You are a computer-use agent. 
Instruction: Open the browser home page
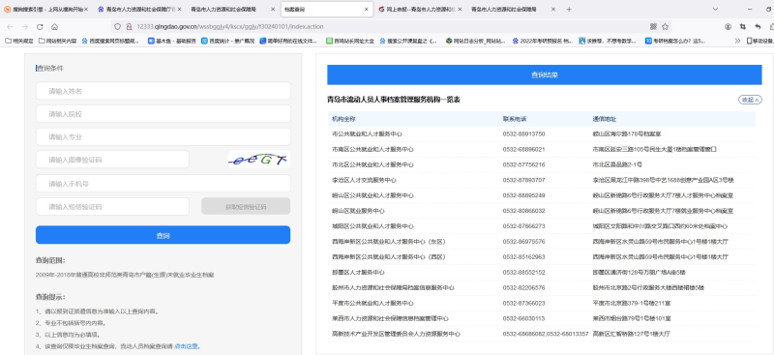(54, 27)
